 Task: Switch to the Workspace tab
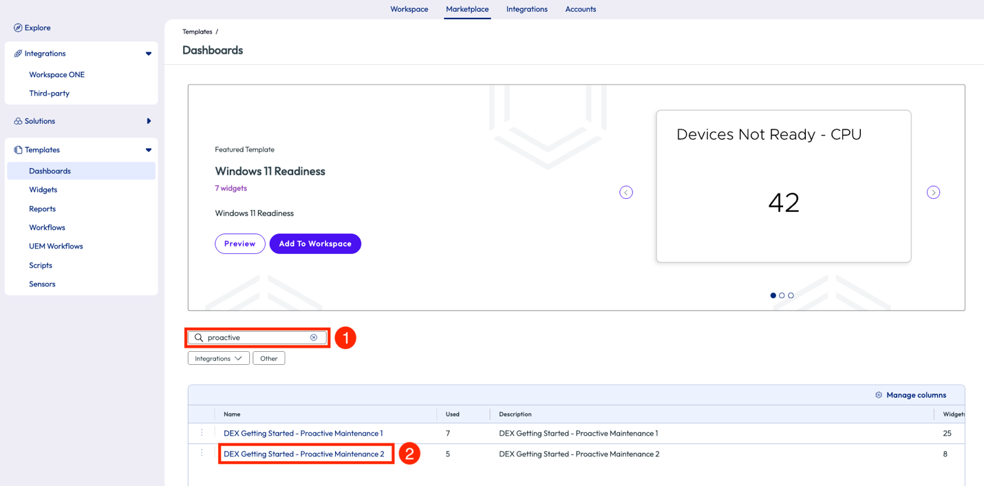pos(409,9)
